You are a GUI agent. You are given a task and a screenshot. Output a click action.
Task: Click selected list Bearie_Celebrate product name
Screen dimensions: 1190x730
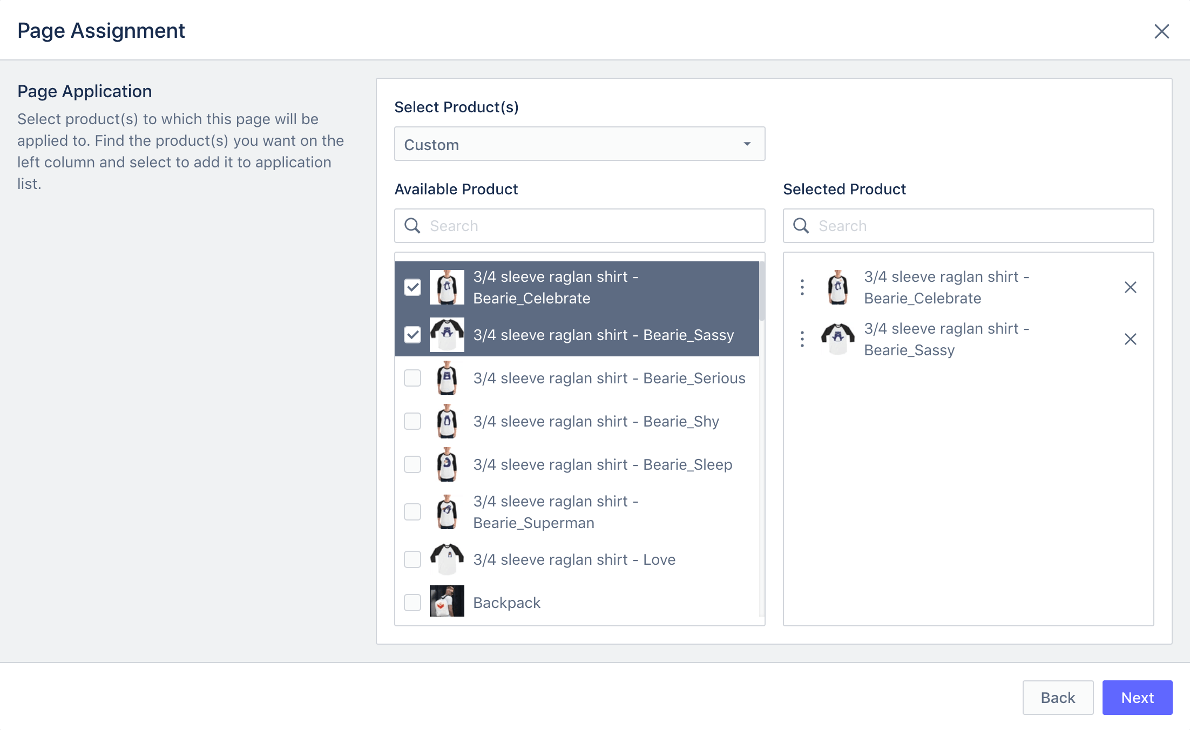(947, 287)
